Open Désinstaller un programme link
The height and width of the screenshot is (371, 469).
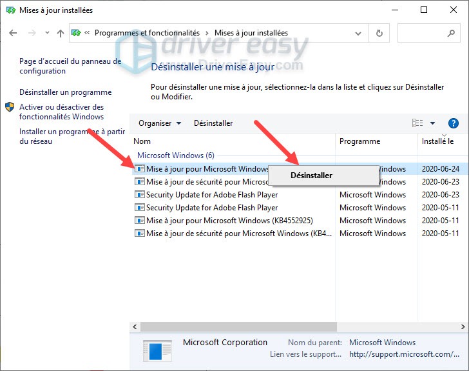tap(66, 92)
